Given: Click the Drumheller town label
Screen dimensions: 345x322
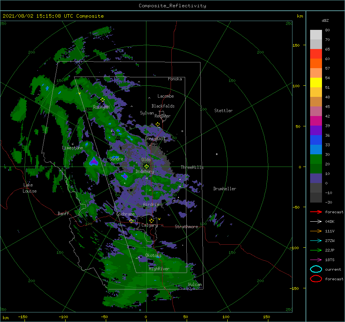Looking at the screenshot, I should (225, 189).
